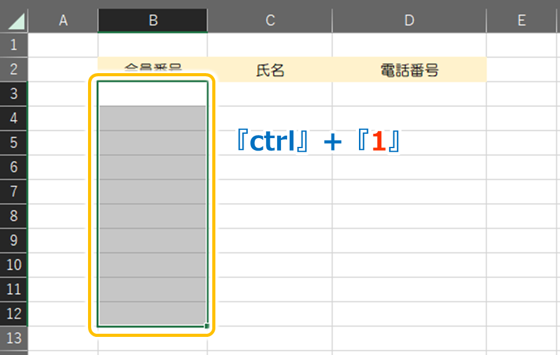Click the white active cell B3

[x=153, y=94]
